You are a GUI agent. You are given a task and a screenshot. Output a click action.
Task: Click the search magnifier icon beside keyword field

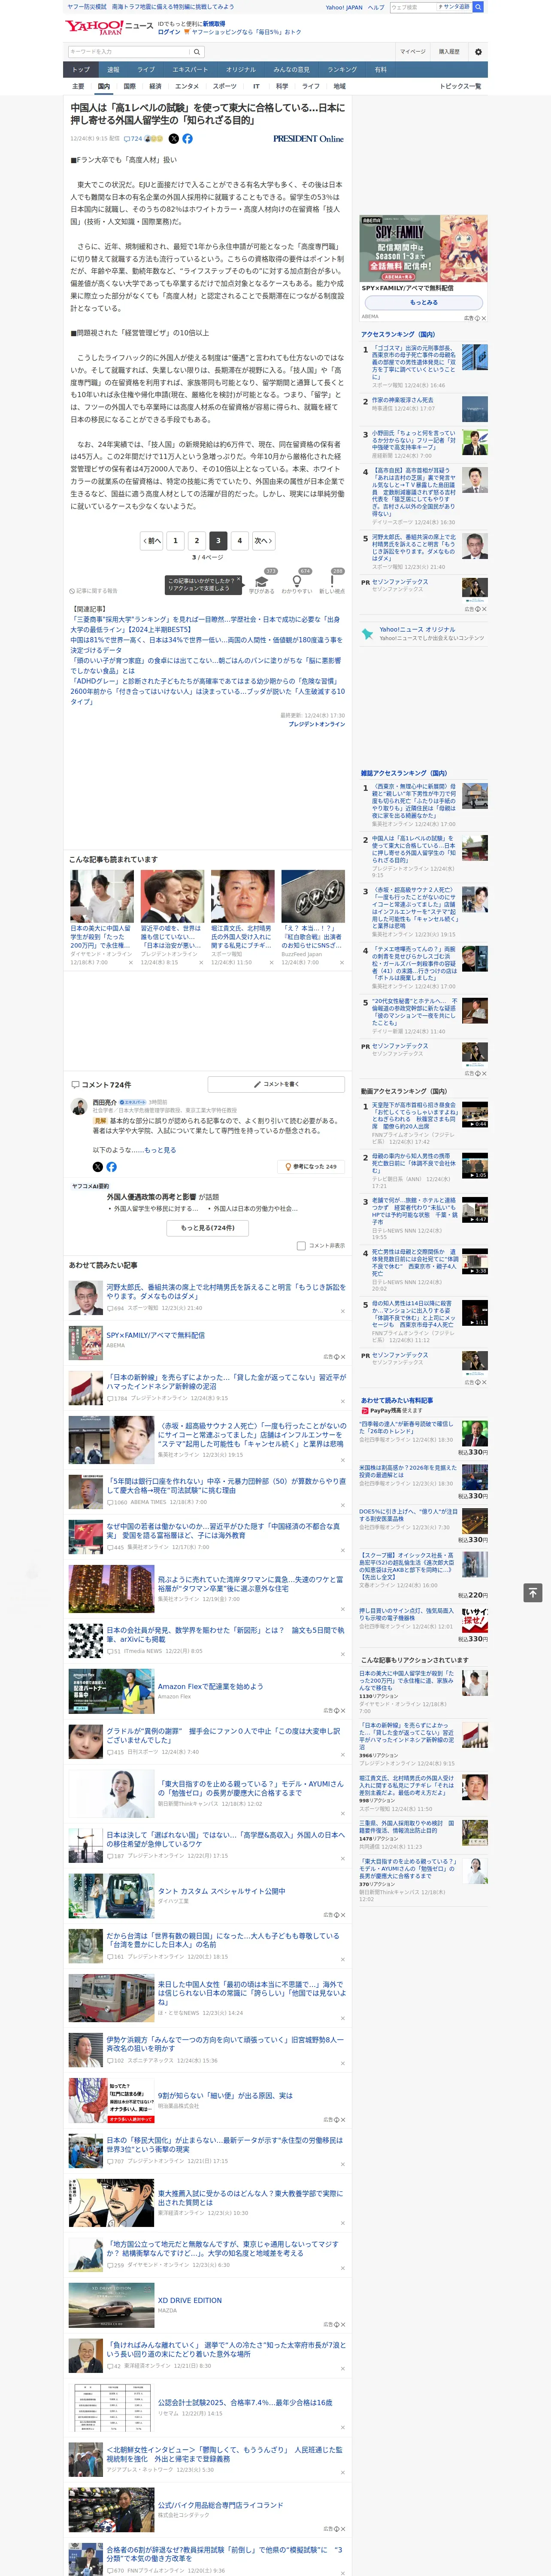(197, 52)
